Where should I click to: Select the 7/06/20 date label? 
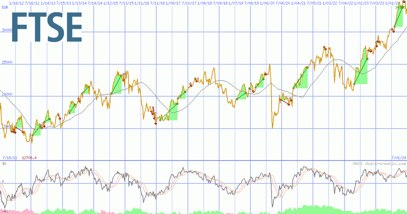click(283, 3)
